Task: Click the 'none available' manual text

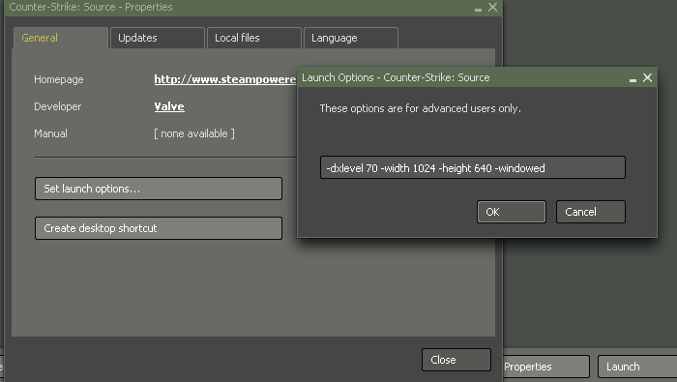Action: point(194,133)
